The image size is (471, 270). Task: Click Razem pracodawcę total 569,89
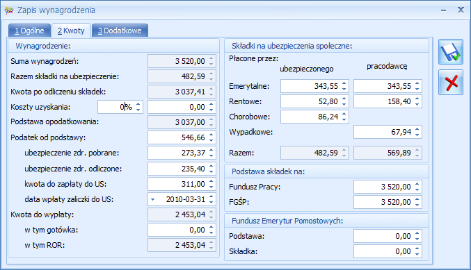[x=388, y=153]
